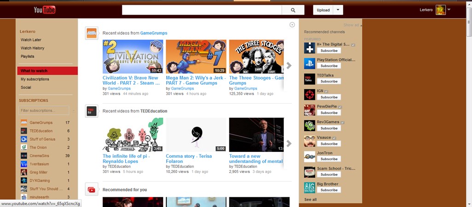Select What to watch tab
The width and height of the screenshot is (472, 207).
click(47, 71)
